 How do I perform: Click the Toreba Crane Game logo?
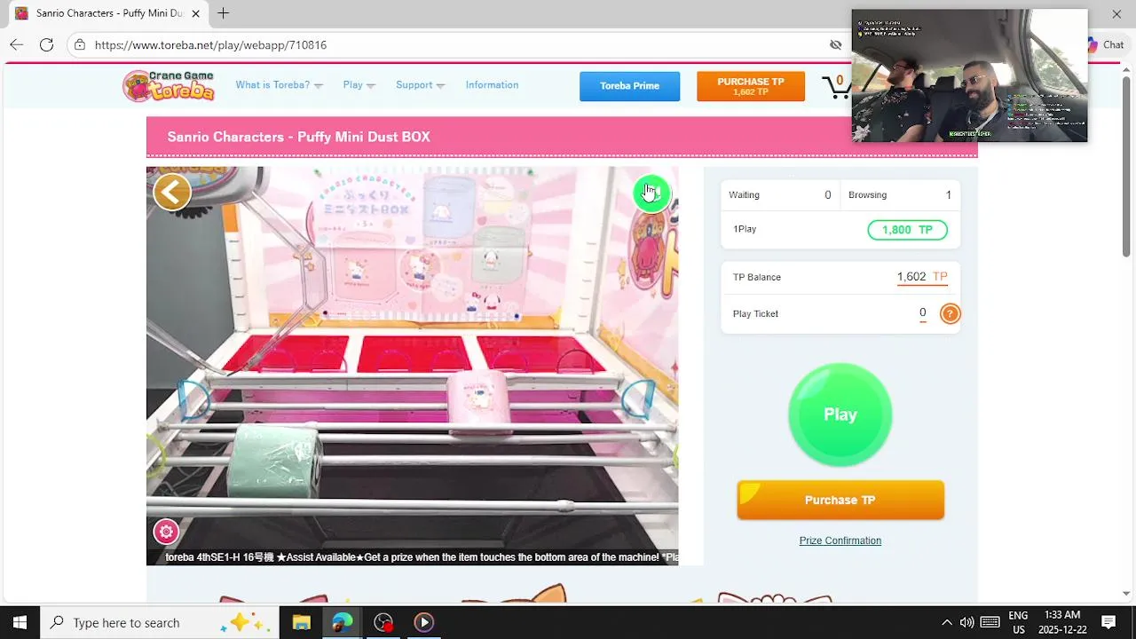(x=170, y=85)
